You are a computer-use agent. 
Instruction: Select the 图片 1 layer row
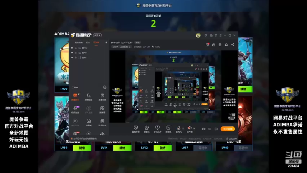coord(89,53)
